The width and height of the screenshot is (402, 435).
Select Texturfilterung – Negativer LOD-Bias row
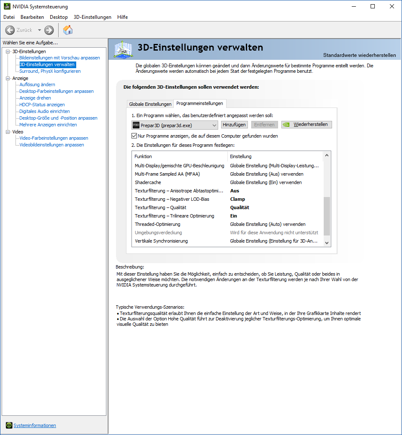point(227,199)
